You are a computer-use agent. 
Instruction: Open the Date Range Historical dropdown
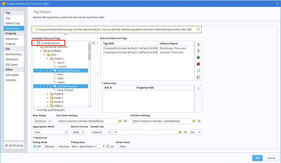[42, 121]
